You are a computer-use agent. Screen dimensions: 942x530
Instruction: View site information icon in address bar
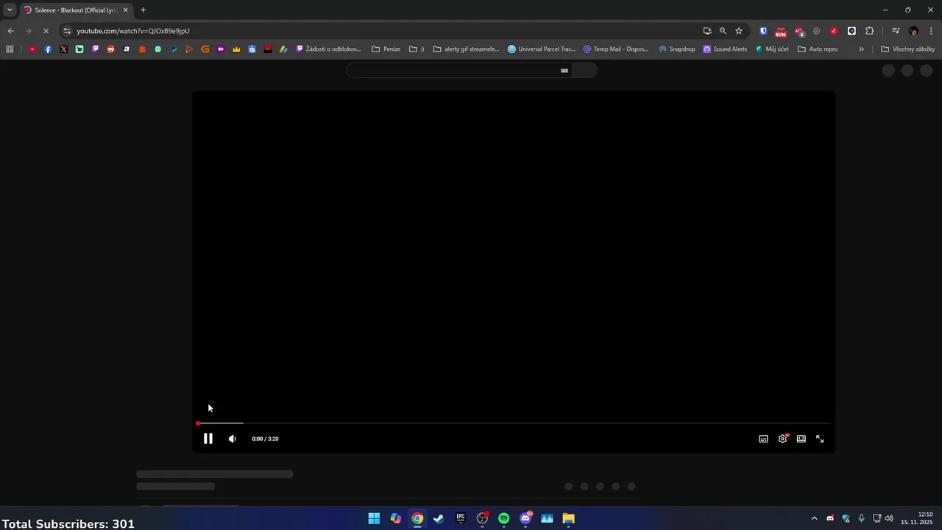[67, 31]
